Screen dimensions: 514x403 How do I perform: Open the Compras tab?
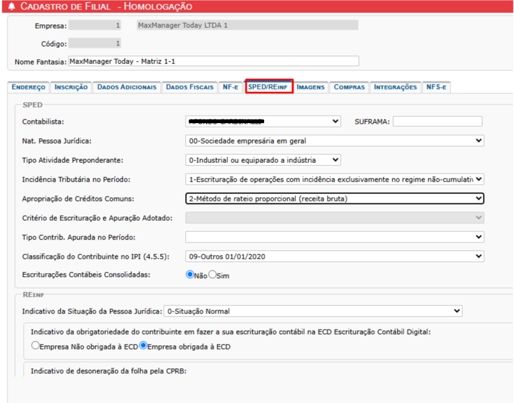pos(349,87)
